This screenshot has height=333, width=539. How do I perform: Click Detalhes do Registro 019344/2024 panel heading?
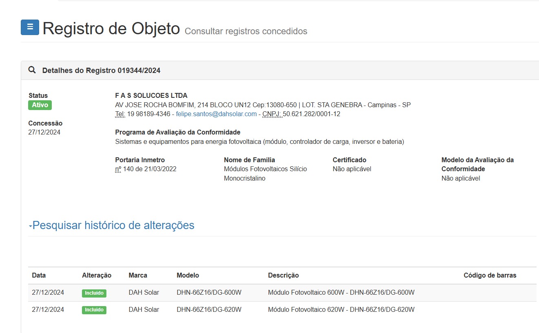(x=101, y=71)
